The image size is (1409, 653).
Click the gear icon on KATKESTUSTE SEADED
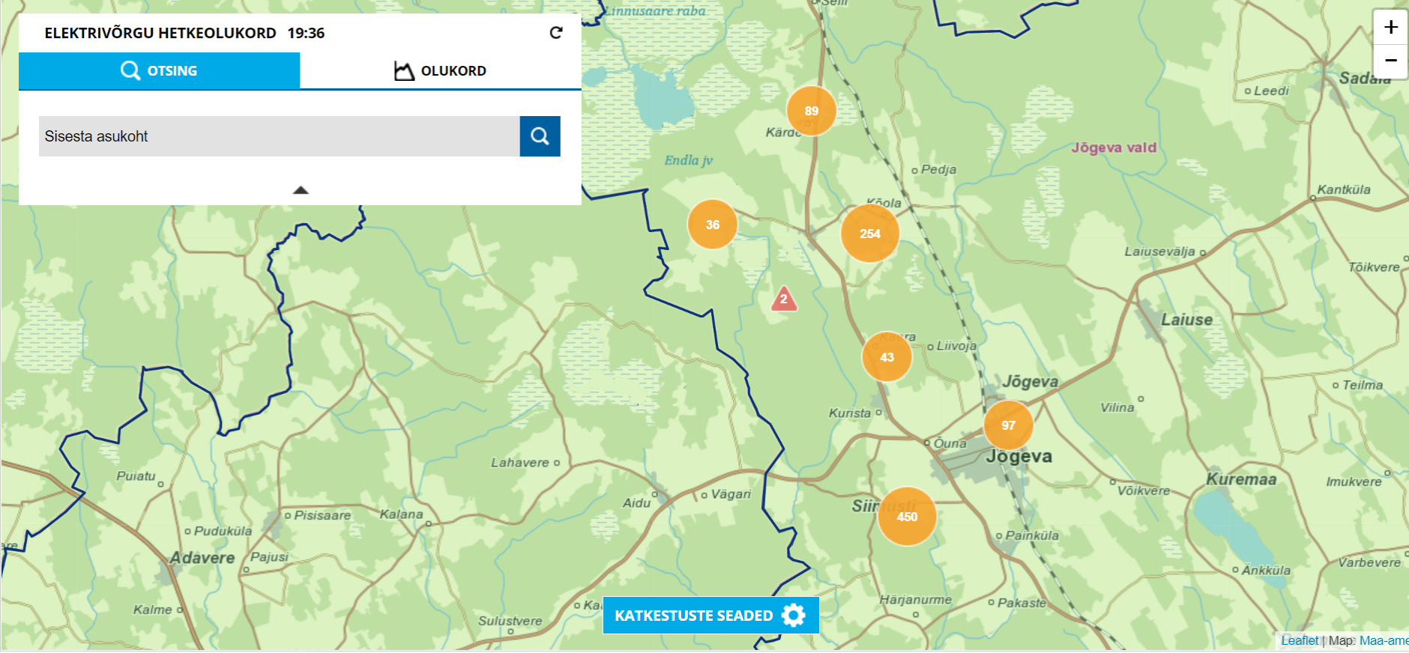pos(793,616)
